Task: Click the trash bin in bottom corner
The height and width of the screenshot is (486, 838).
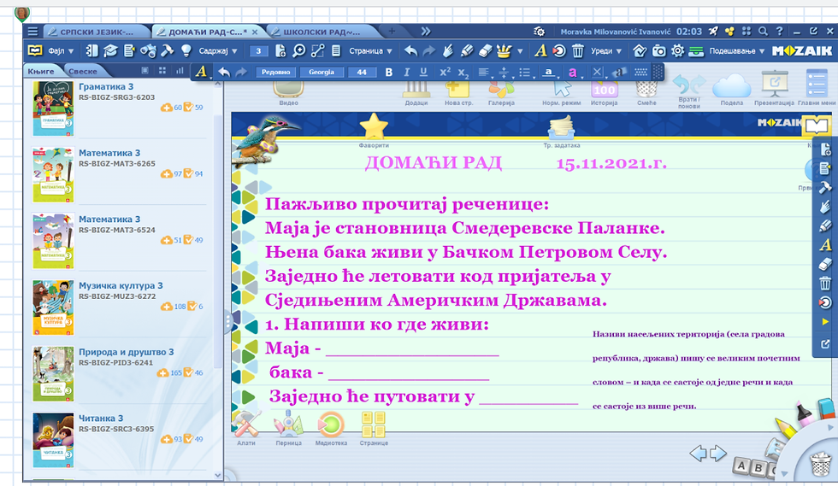Action: (x=820, y=464)
